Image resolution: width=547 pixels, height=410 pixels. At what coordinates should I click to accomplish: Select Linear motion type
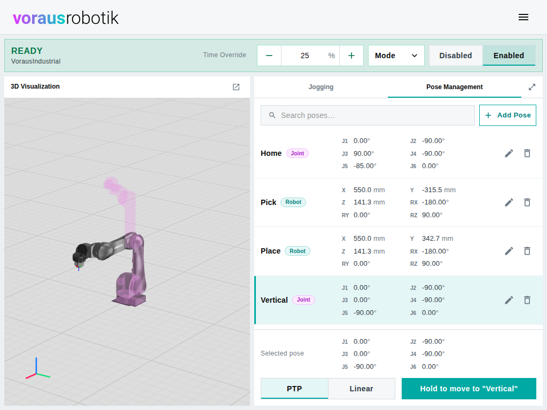tap(361, 389)
